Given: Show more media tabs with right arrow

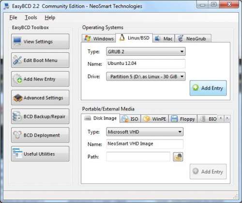Looking at the screenshot, I should (227, 118).
